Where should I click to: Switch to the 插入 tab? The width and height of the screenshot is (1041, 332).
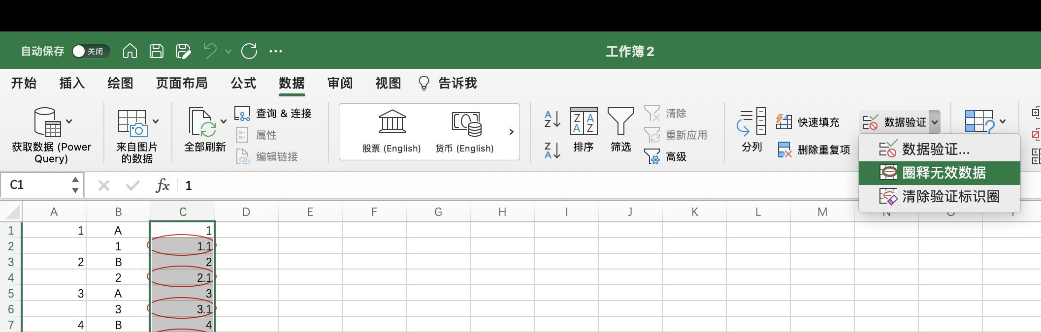click(x=72, y=83)
